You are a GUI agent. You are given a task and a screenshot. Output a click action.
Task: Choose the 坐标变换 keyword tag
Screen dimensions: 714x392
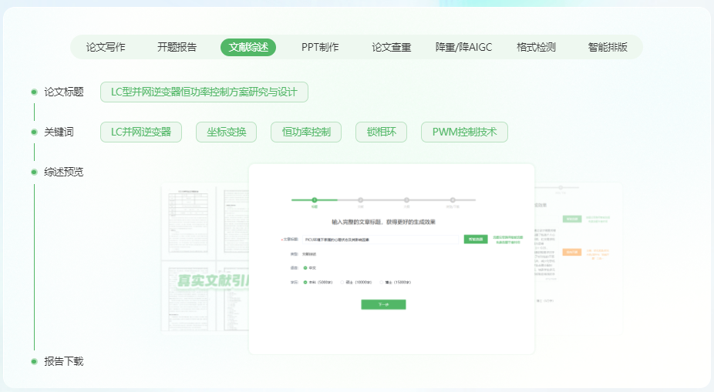point(226,132)
